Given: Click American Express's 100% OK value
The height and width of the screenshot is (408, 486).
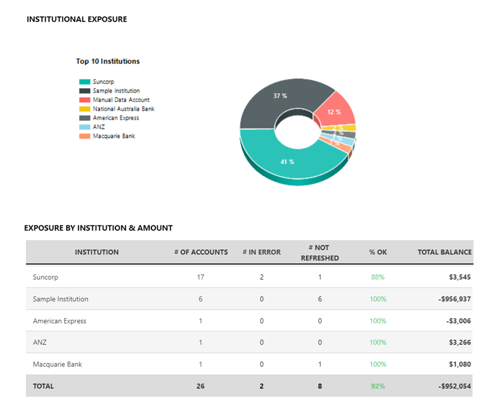Looking at the screenshot, I should 378,321.
